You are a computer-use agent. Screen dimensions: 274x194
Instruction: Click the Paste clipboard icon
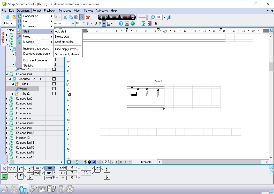(76, 17)
